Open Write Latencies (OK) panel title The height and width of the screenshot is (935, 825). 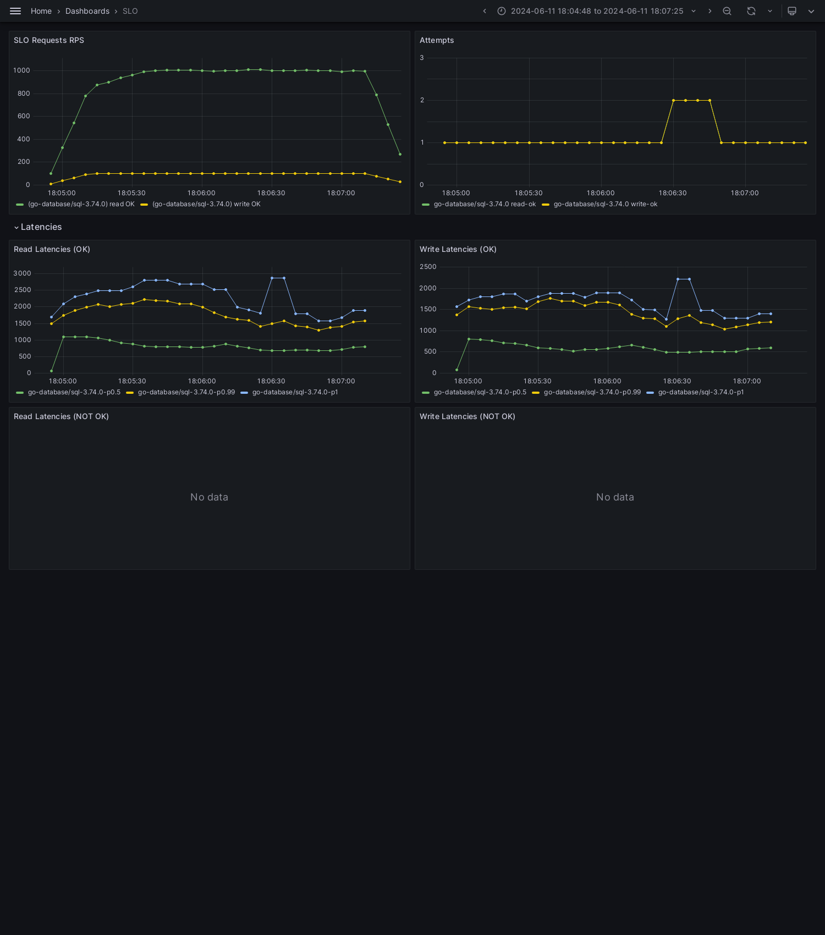(x=458, y=249)
